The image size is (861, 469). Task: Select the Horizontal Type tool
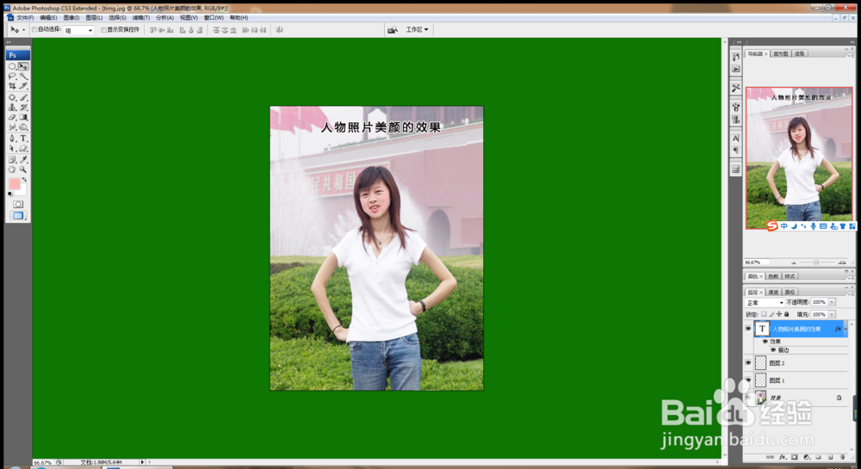23,139
